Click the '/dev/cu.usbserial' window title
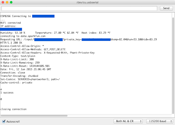Screen dimensions: 175x125 [x=87, y=2]
